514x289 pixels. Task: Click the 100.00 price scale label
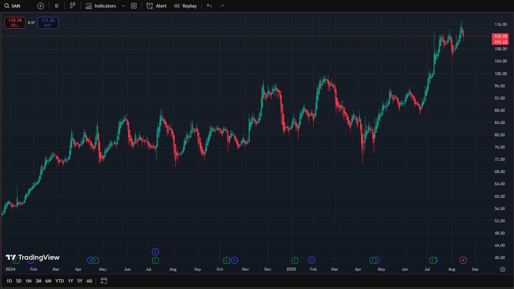click(500, 74)
